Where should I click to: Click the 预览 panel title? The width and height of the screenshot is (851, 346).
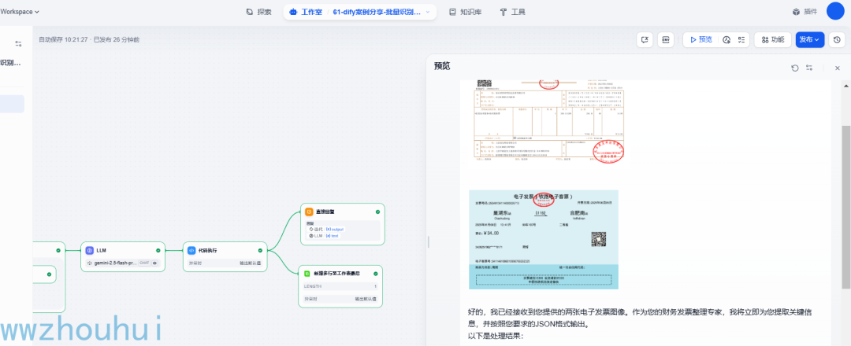click(x=442, y=66)
